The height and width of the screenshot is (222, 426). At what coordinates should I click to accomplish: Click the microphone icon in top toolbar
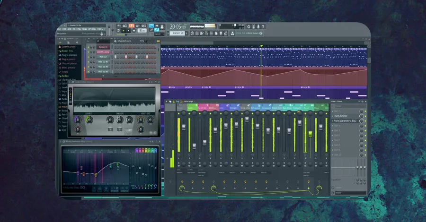coord(258,26)
